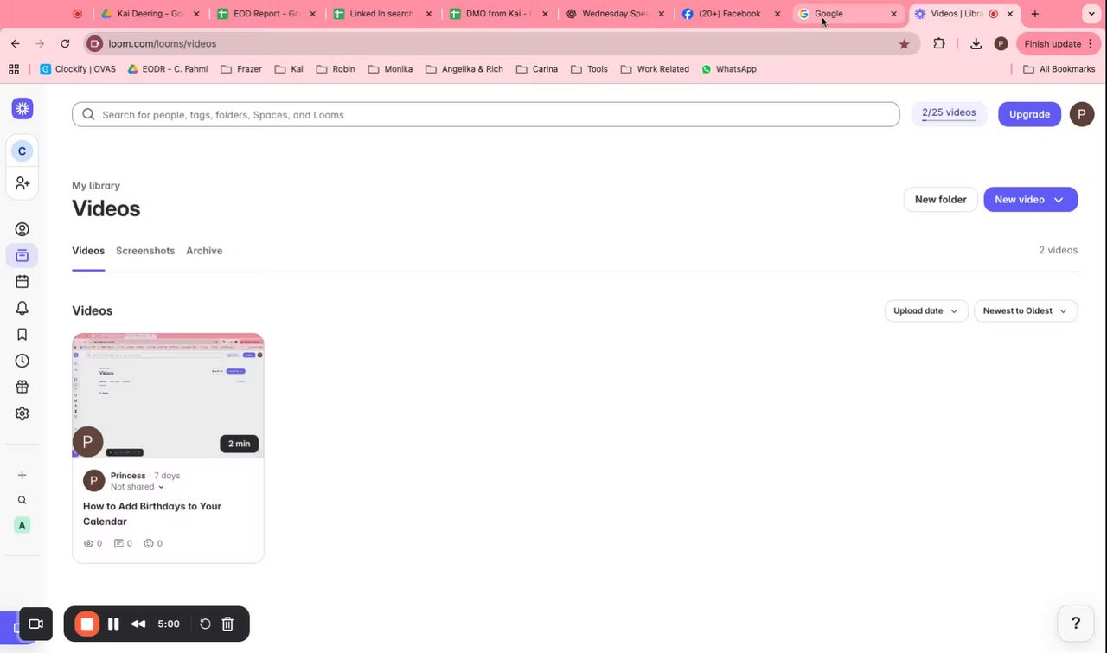Click the camera icon in recorder bar

[35, 624]
